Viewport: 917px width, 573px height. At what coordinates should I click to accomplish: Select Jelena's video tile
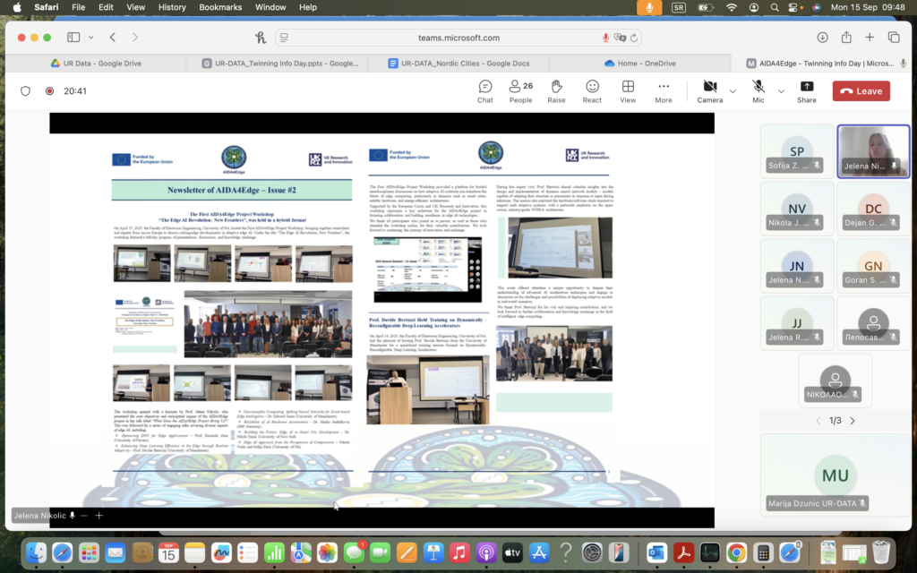point(873,150)
